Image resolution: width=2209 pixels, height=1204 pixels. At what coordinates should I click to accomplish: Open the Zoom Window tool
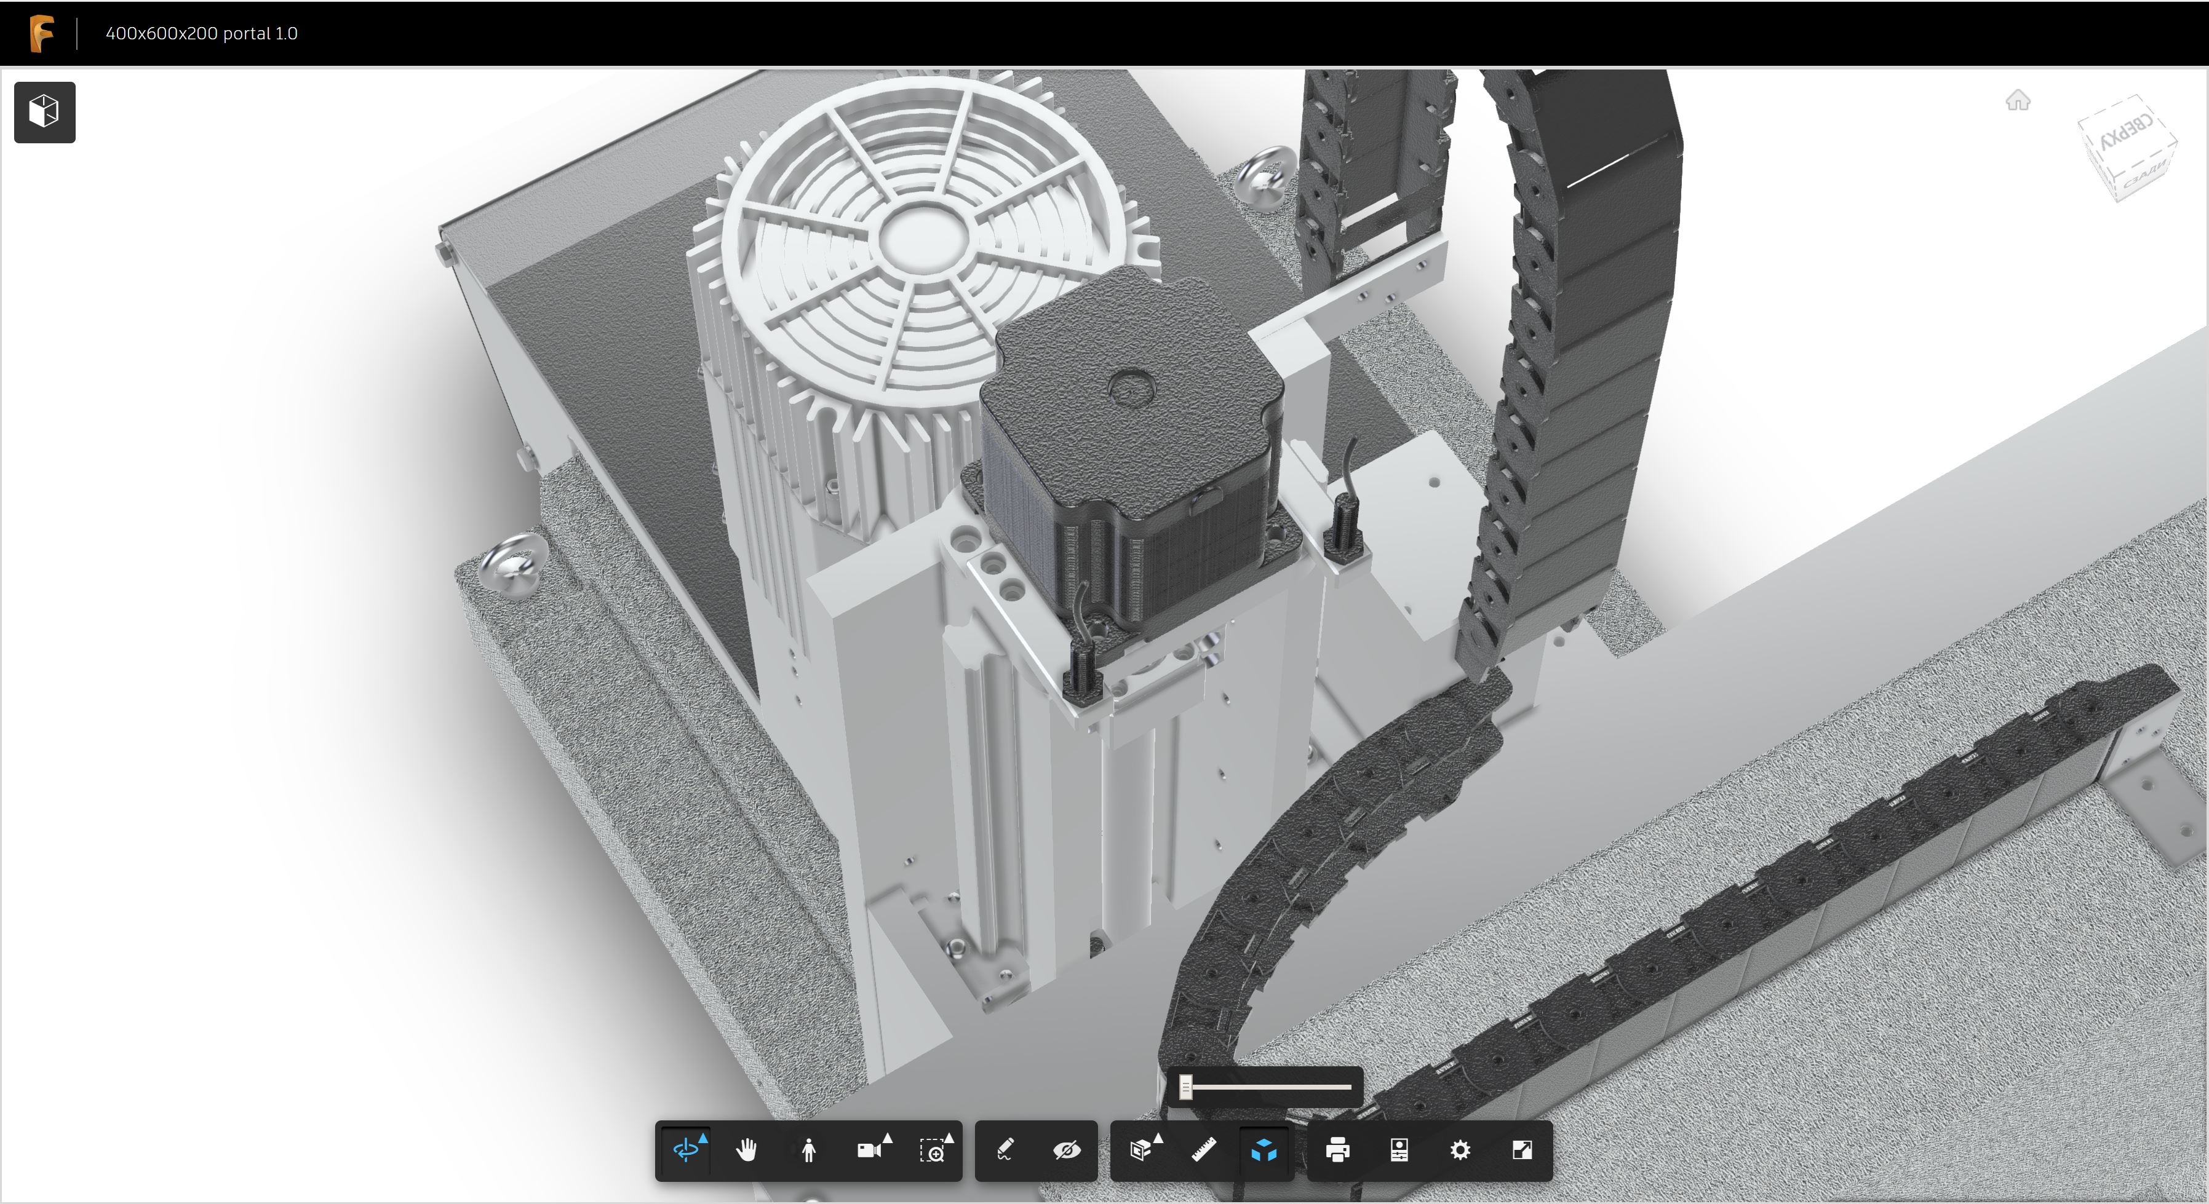coord(932,1150)
